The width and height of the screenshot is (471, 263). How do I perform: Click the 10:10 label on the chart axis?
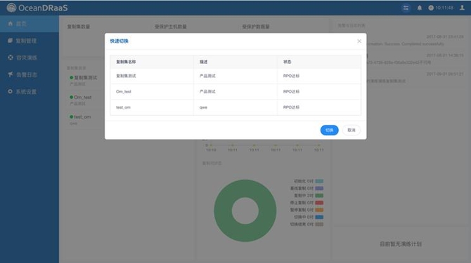pyautogui.click(x=211, y=150)
